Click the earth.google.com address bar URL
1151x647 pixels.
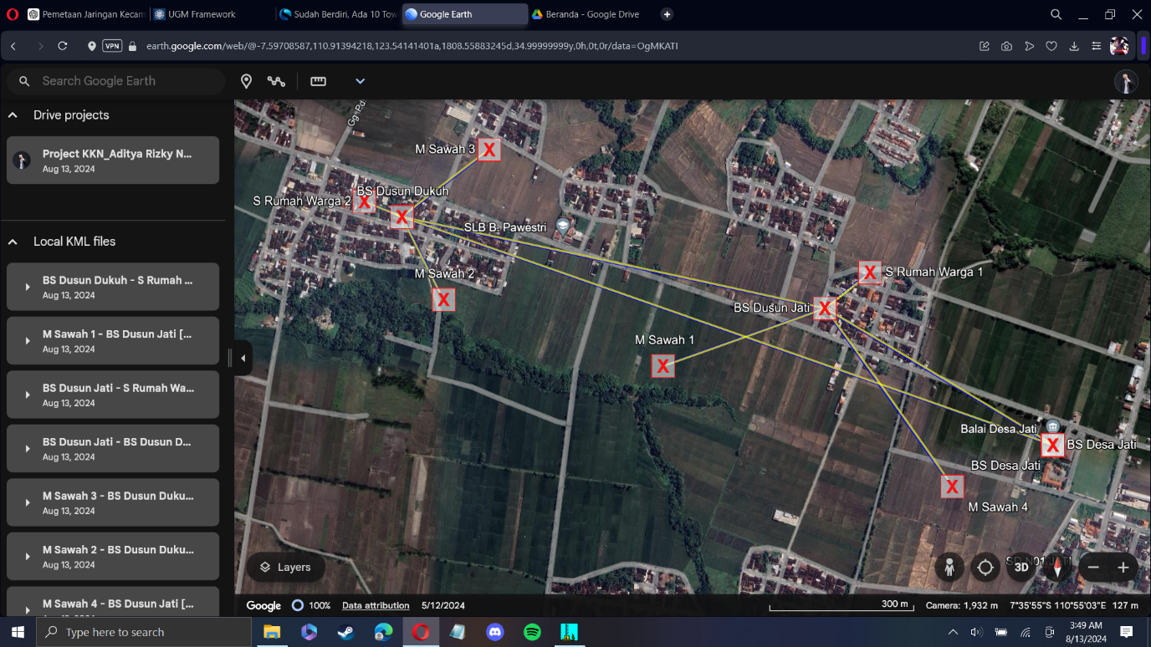pos(412,46)
